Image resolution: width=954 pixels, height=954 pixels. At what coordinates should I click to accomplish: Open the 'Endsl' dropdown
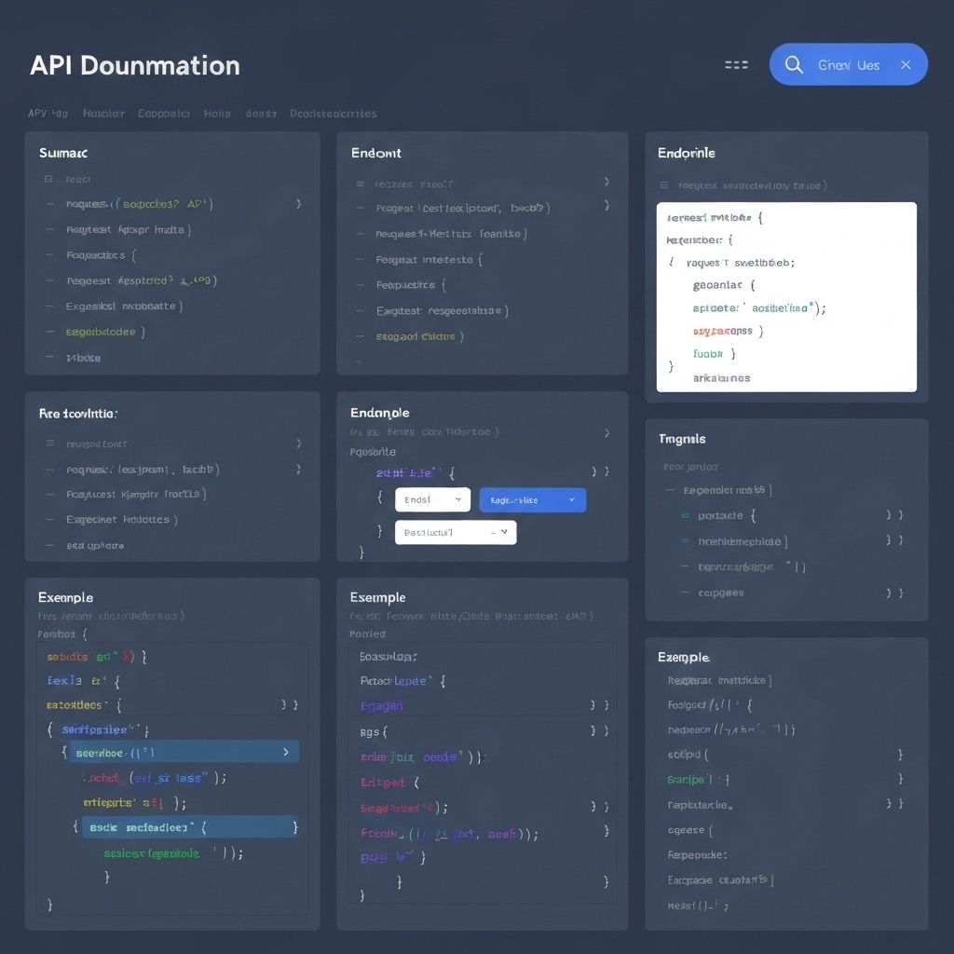coord(432,499)
